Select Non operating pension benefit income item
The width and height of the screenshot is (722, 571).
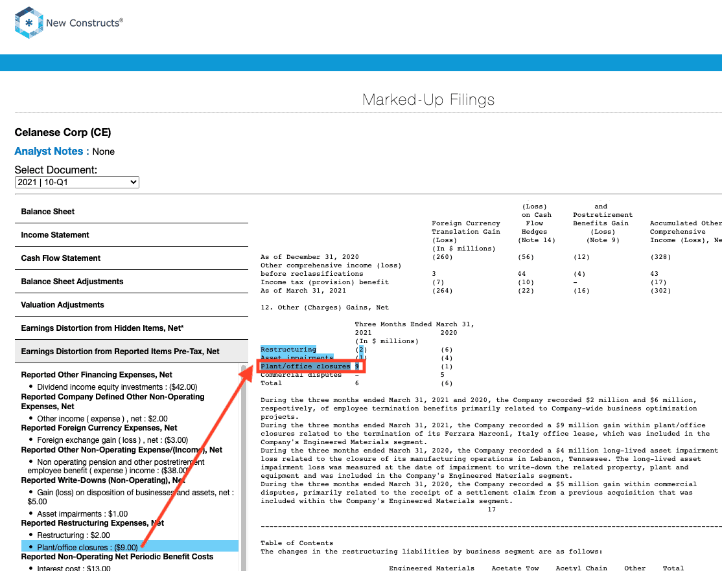click(x=116, y=466)
